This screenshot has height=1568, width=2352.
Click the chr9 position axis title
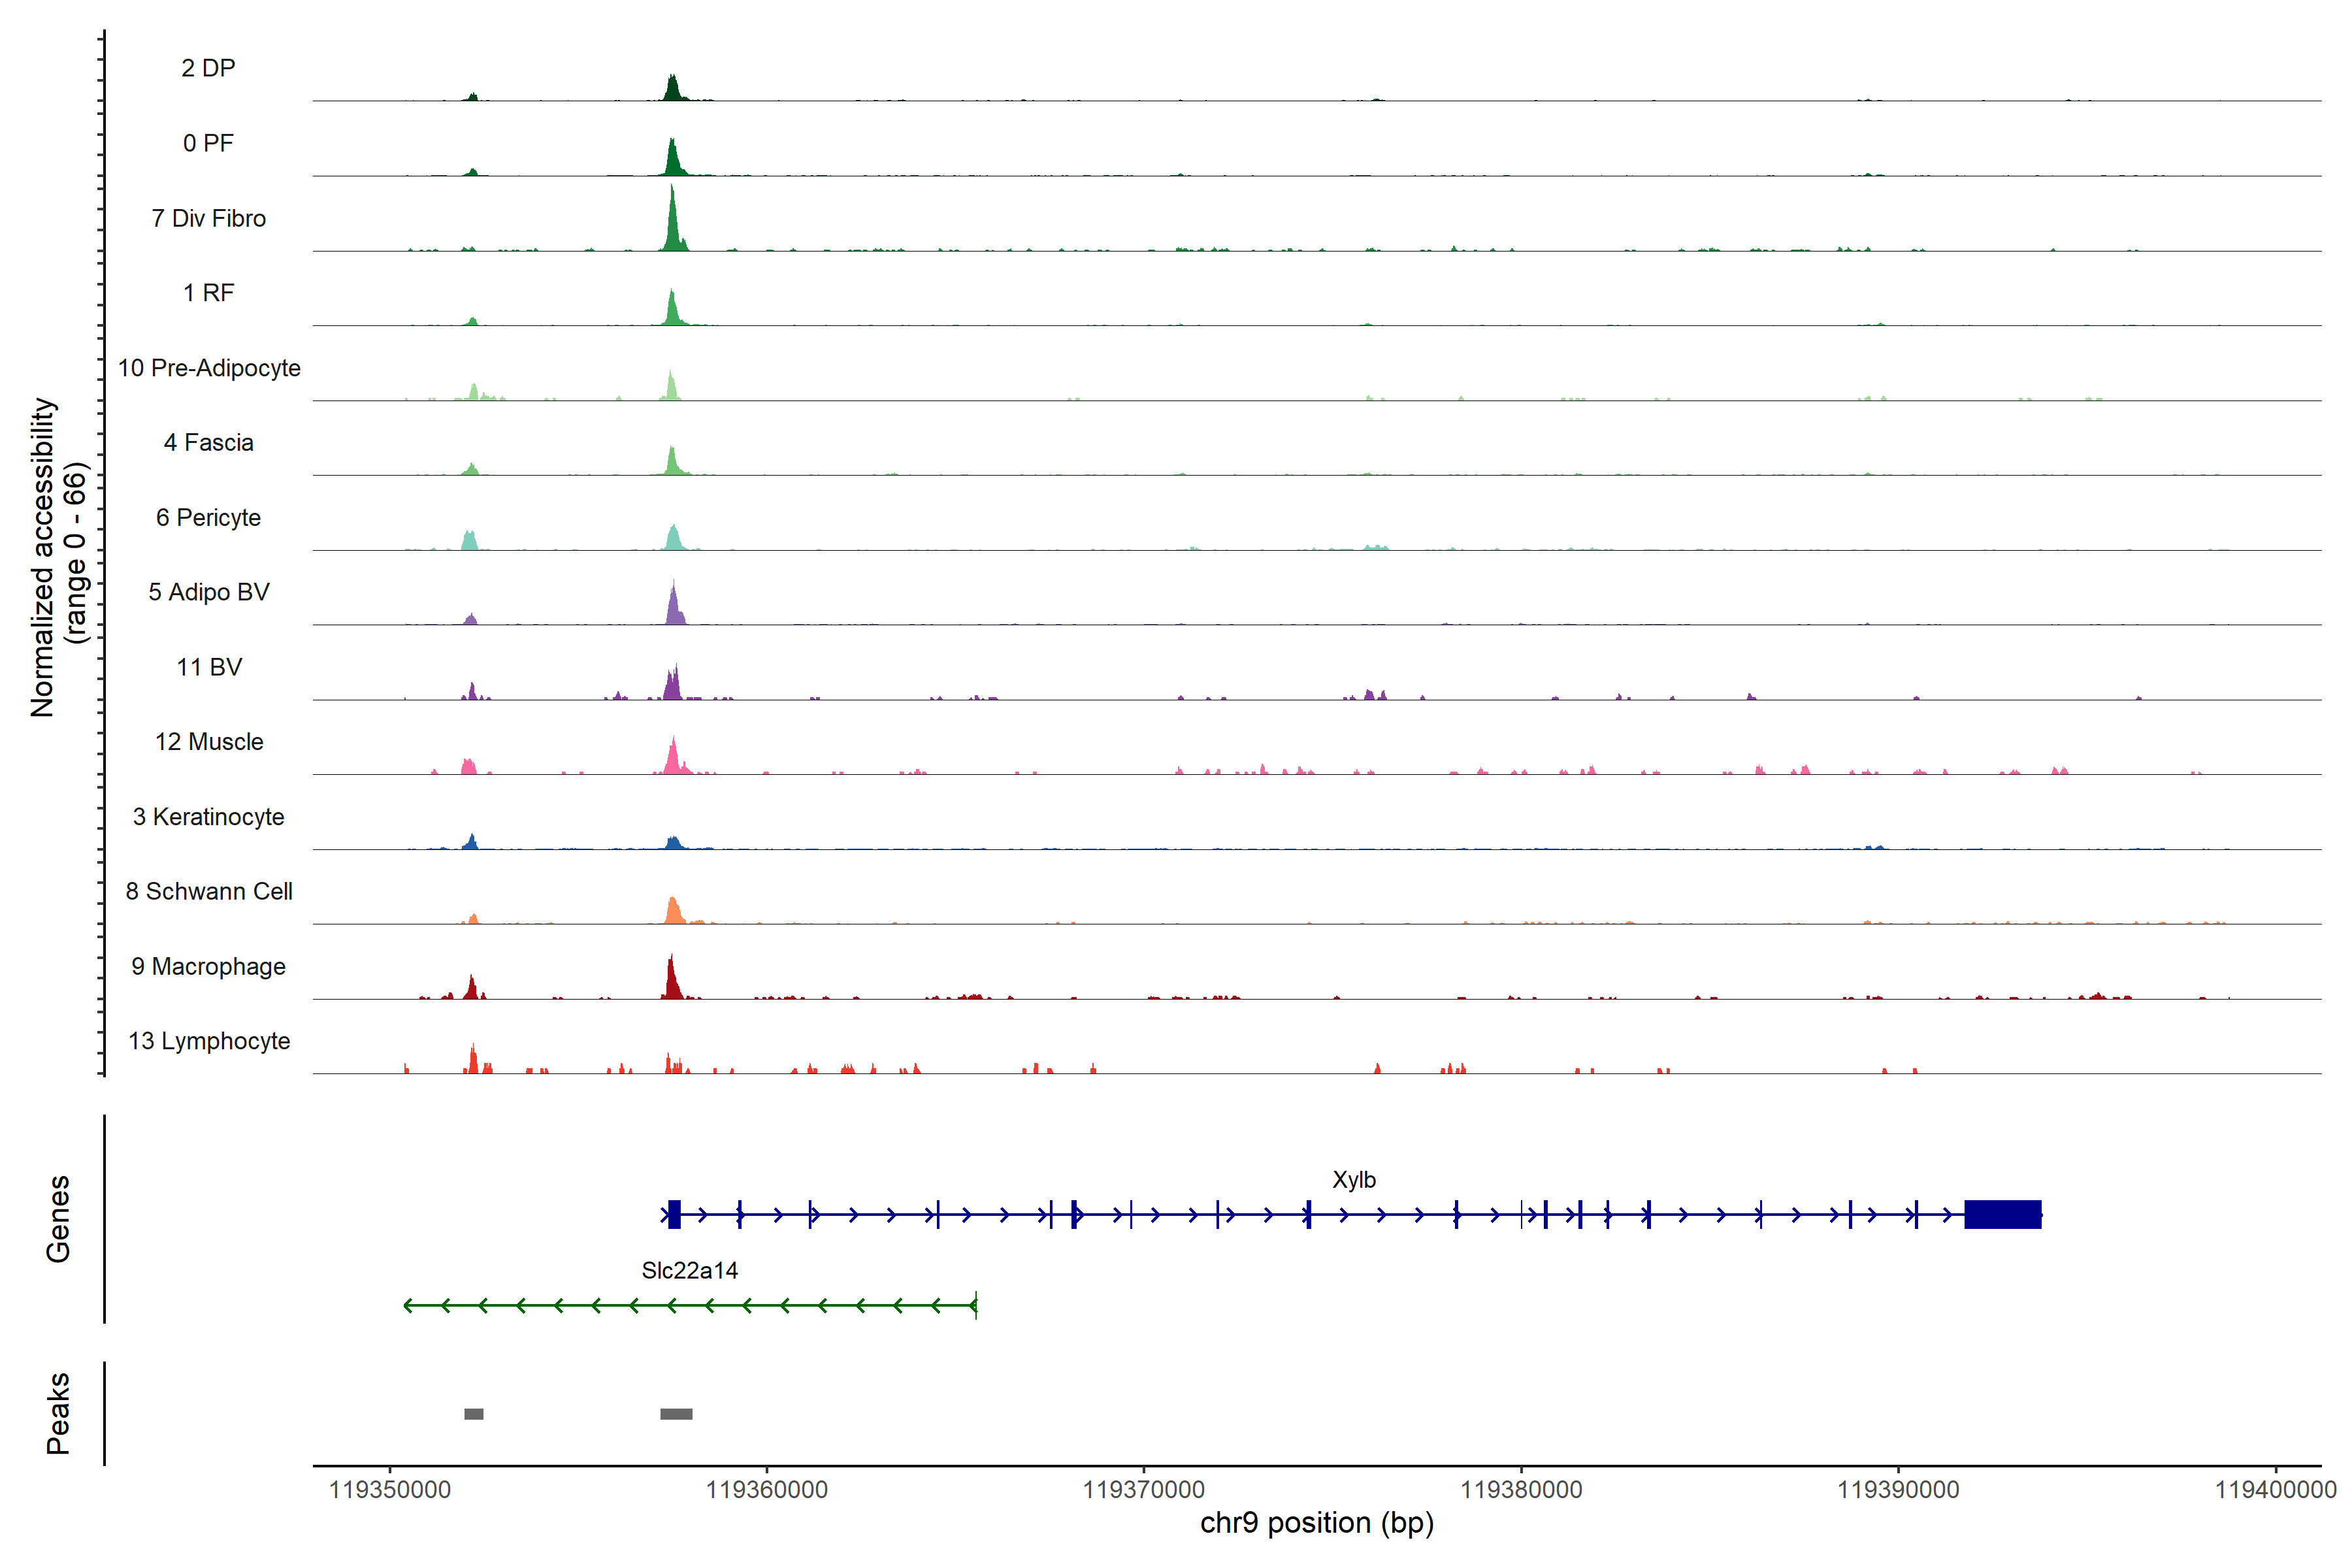coord(1316,1523)
